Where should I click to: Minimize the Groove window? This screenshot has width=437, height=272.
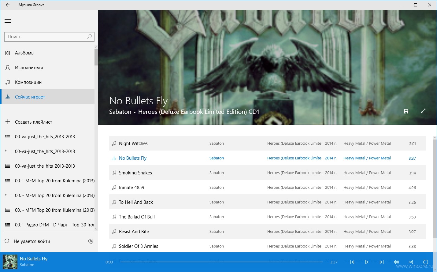tap(402, 5)
